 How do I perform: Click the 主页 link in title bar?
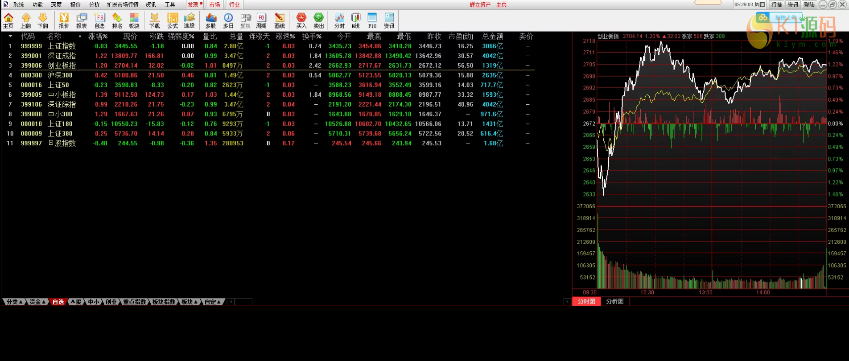pyautogui.click(x=502, y=4)
